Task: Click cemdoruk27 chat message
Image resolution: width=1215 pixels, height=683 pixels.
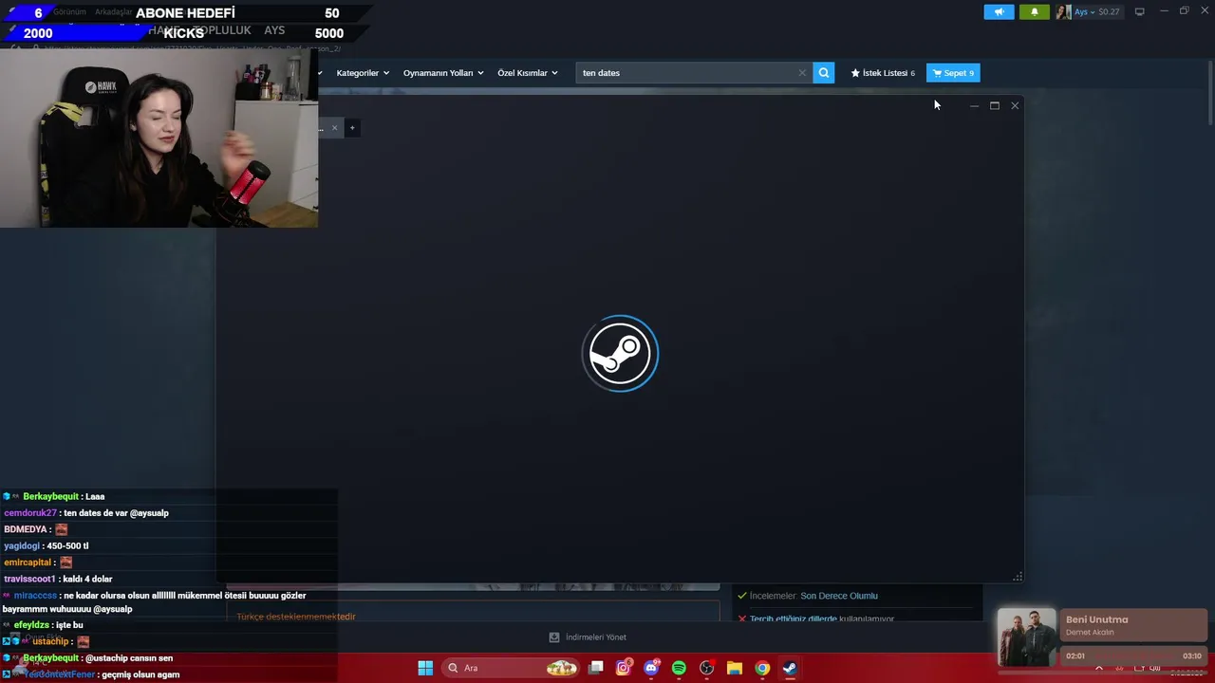Action: pos(86,513)
